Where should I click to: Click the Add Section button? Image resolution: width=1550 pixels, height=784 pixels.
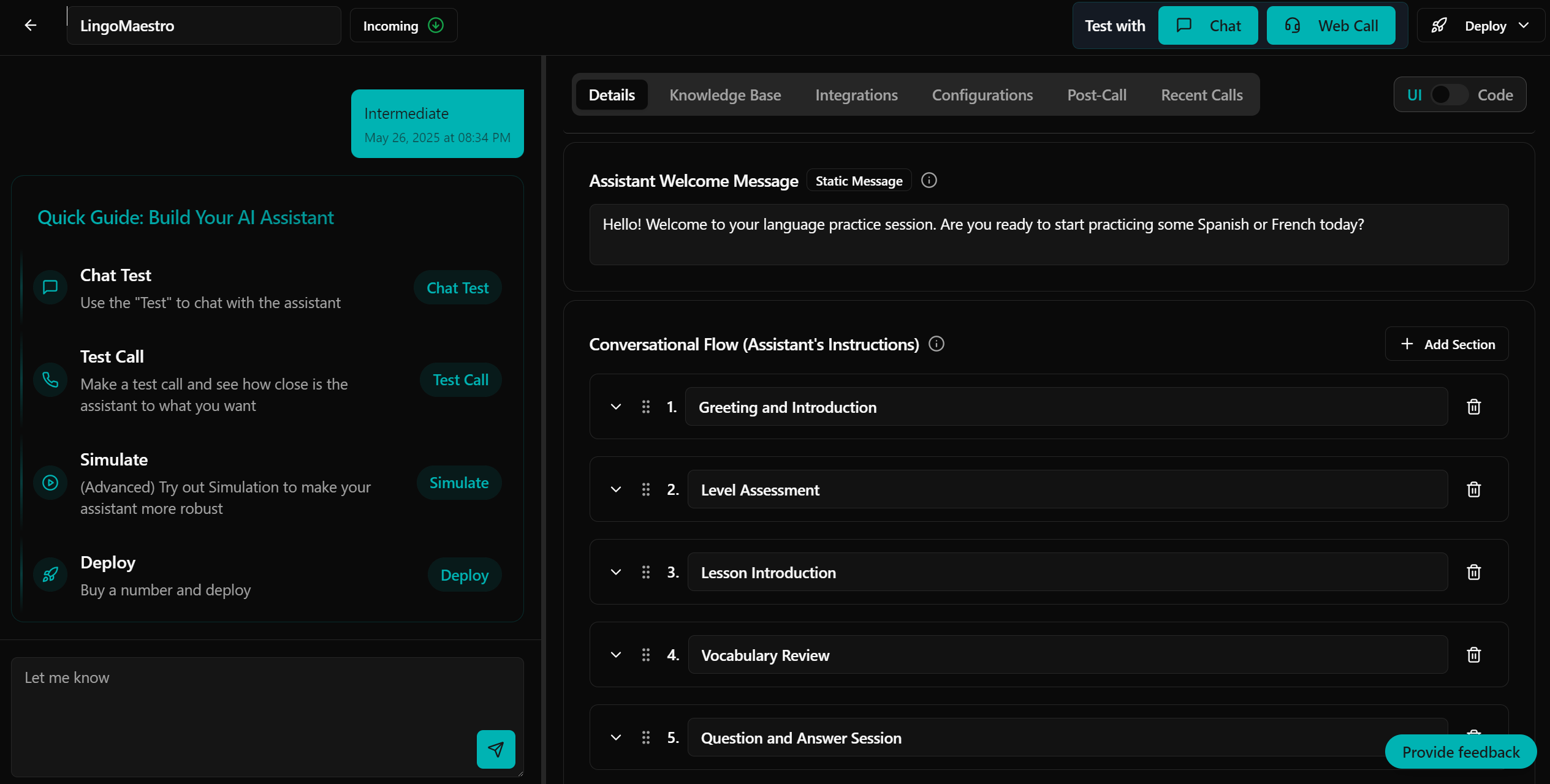pos(1446,344)
